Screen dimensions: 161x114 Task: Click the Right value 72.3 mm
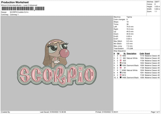[130, 29]
